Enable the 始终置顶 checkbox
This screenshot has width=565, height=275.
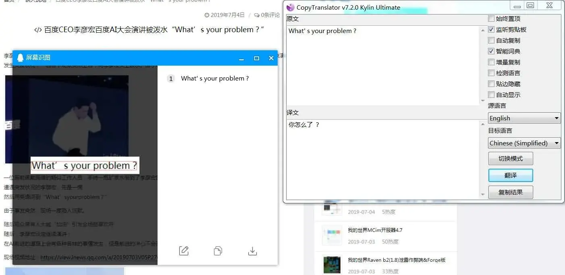pos(491,19)
